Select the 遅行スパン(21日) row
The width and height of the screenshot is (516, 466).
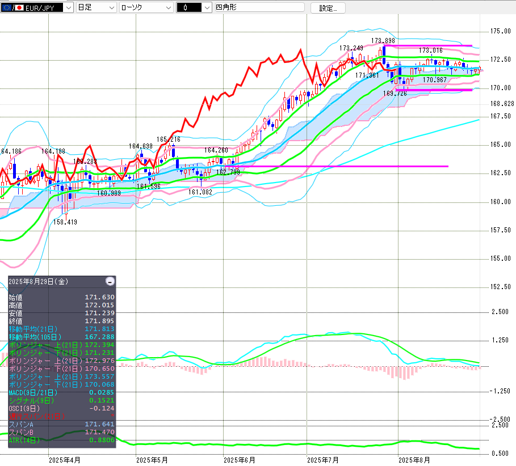pyautogui.click(x=62, y=416)
